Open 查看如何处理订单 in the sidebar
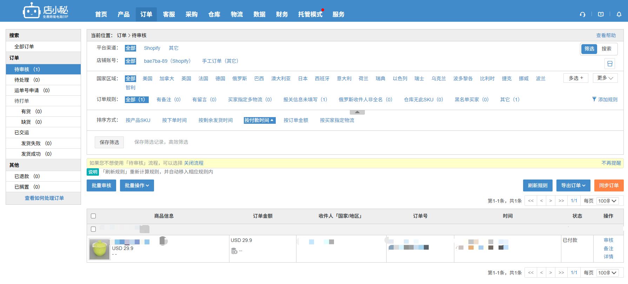 coord(44,198)
